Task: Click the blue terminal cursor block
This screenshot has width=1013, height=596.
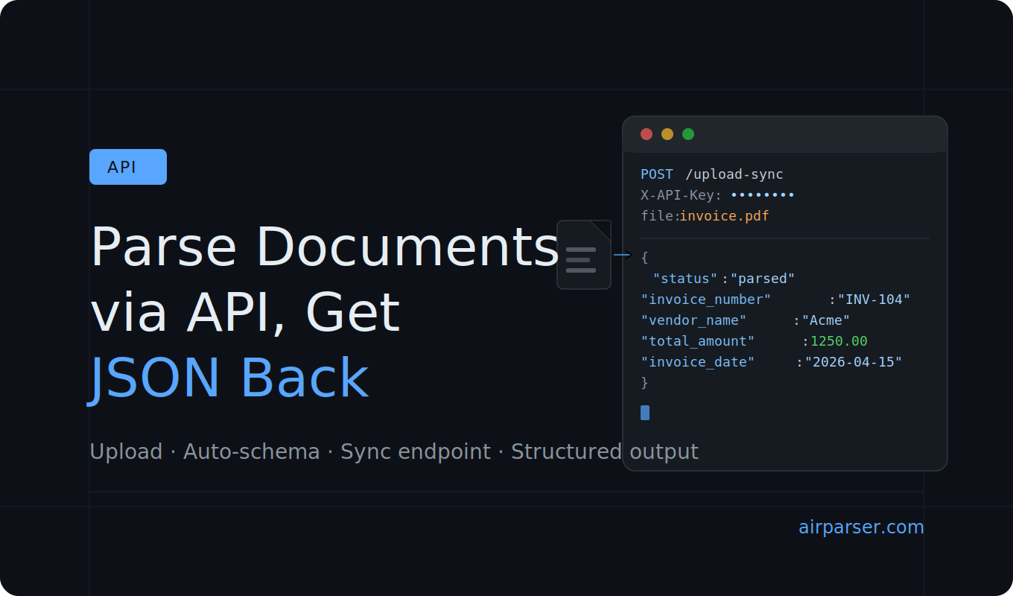Action: pyautogui.click(x=645, y=413)
